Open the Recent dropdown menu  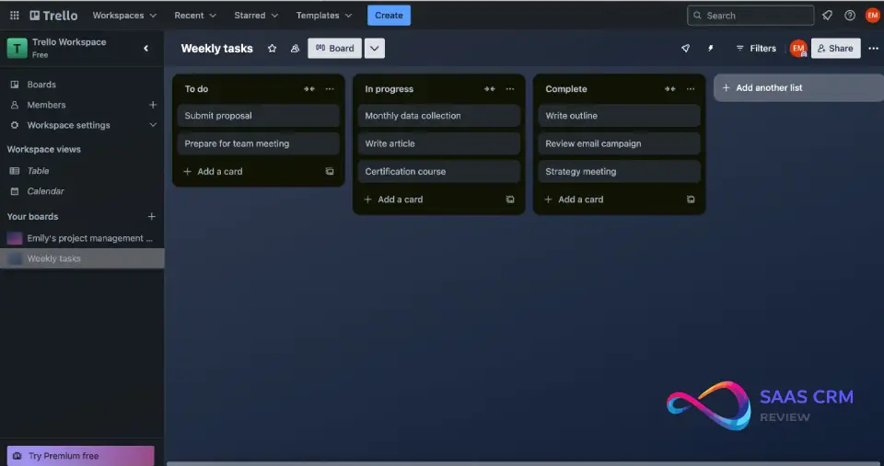(x=195, y=16)
